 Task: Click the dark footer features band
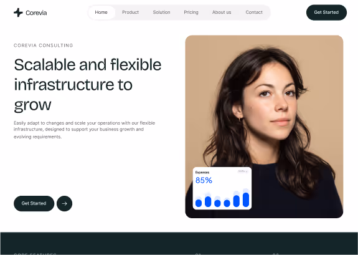tap(179, 244)
